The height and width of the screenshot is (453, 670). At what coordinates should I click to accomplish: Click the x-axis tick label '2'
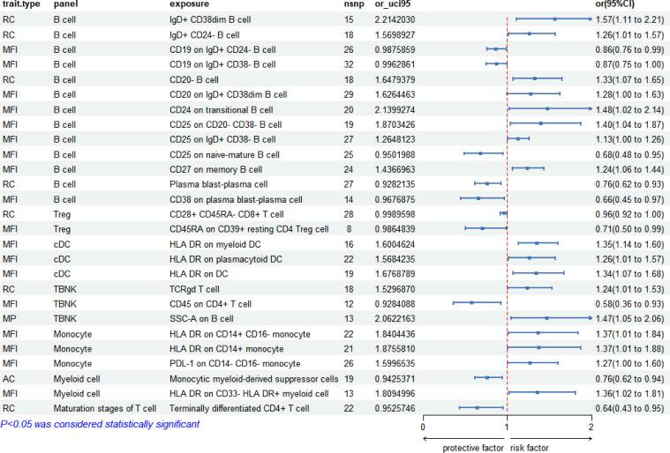click(x=591, y=428)
